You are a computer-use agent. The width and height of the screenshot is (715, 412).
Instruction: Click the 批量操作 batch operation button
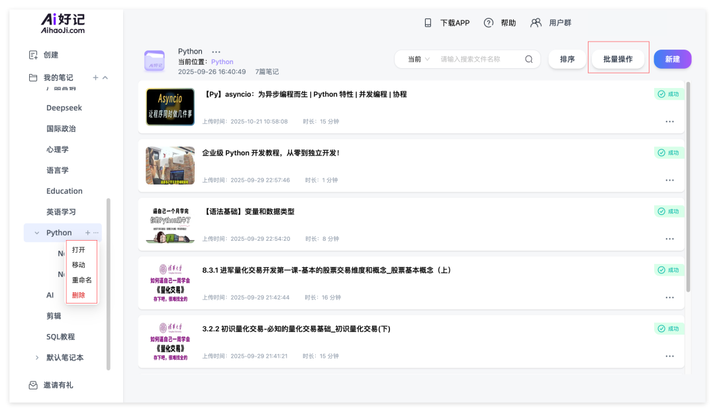[x=618, y=59]
